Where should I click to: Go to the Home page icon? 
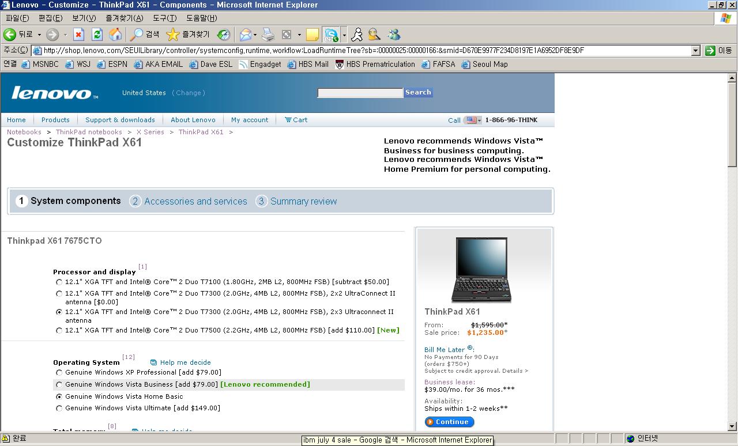(115, 35)
